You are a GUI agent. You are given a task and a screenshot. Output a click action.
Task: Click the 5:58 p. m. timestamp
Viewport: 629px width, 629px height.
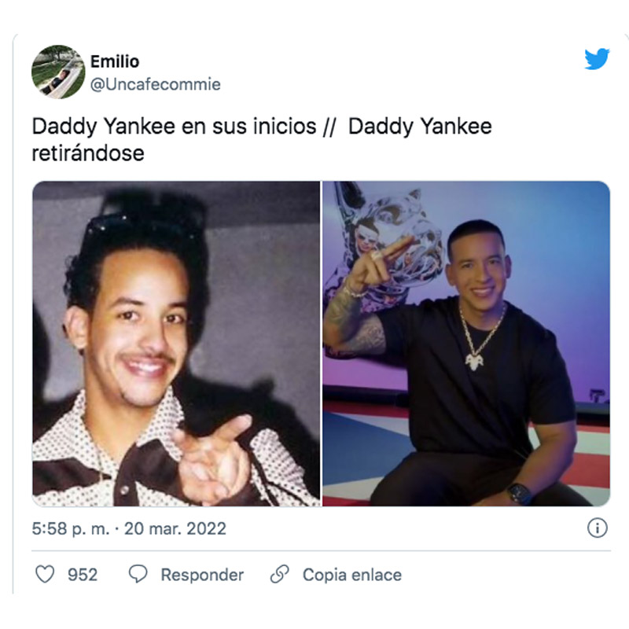click(71, 528)
